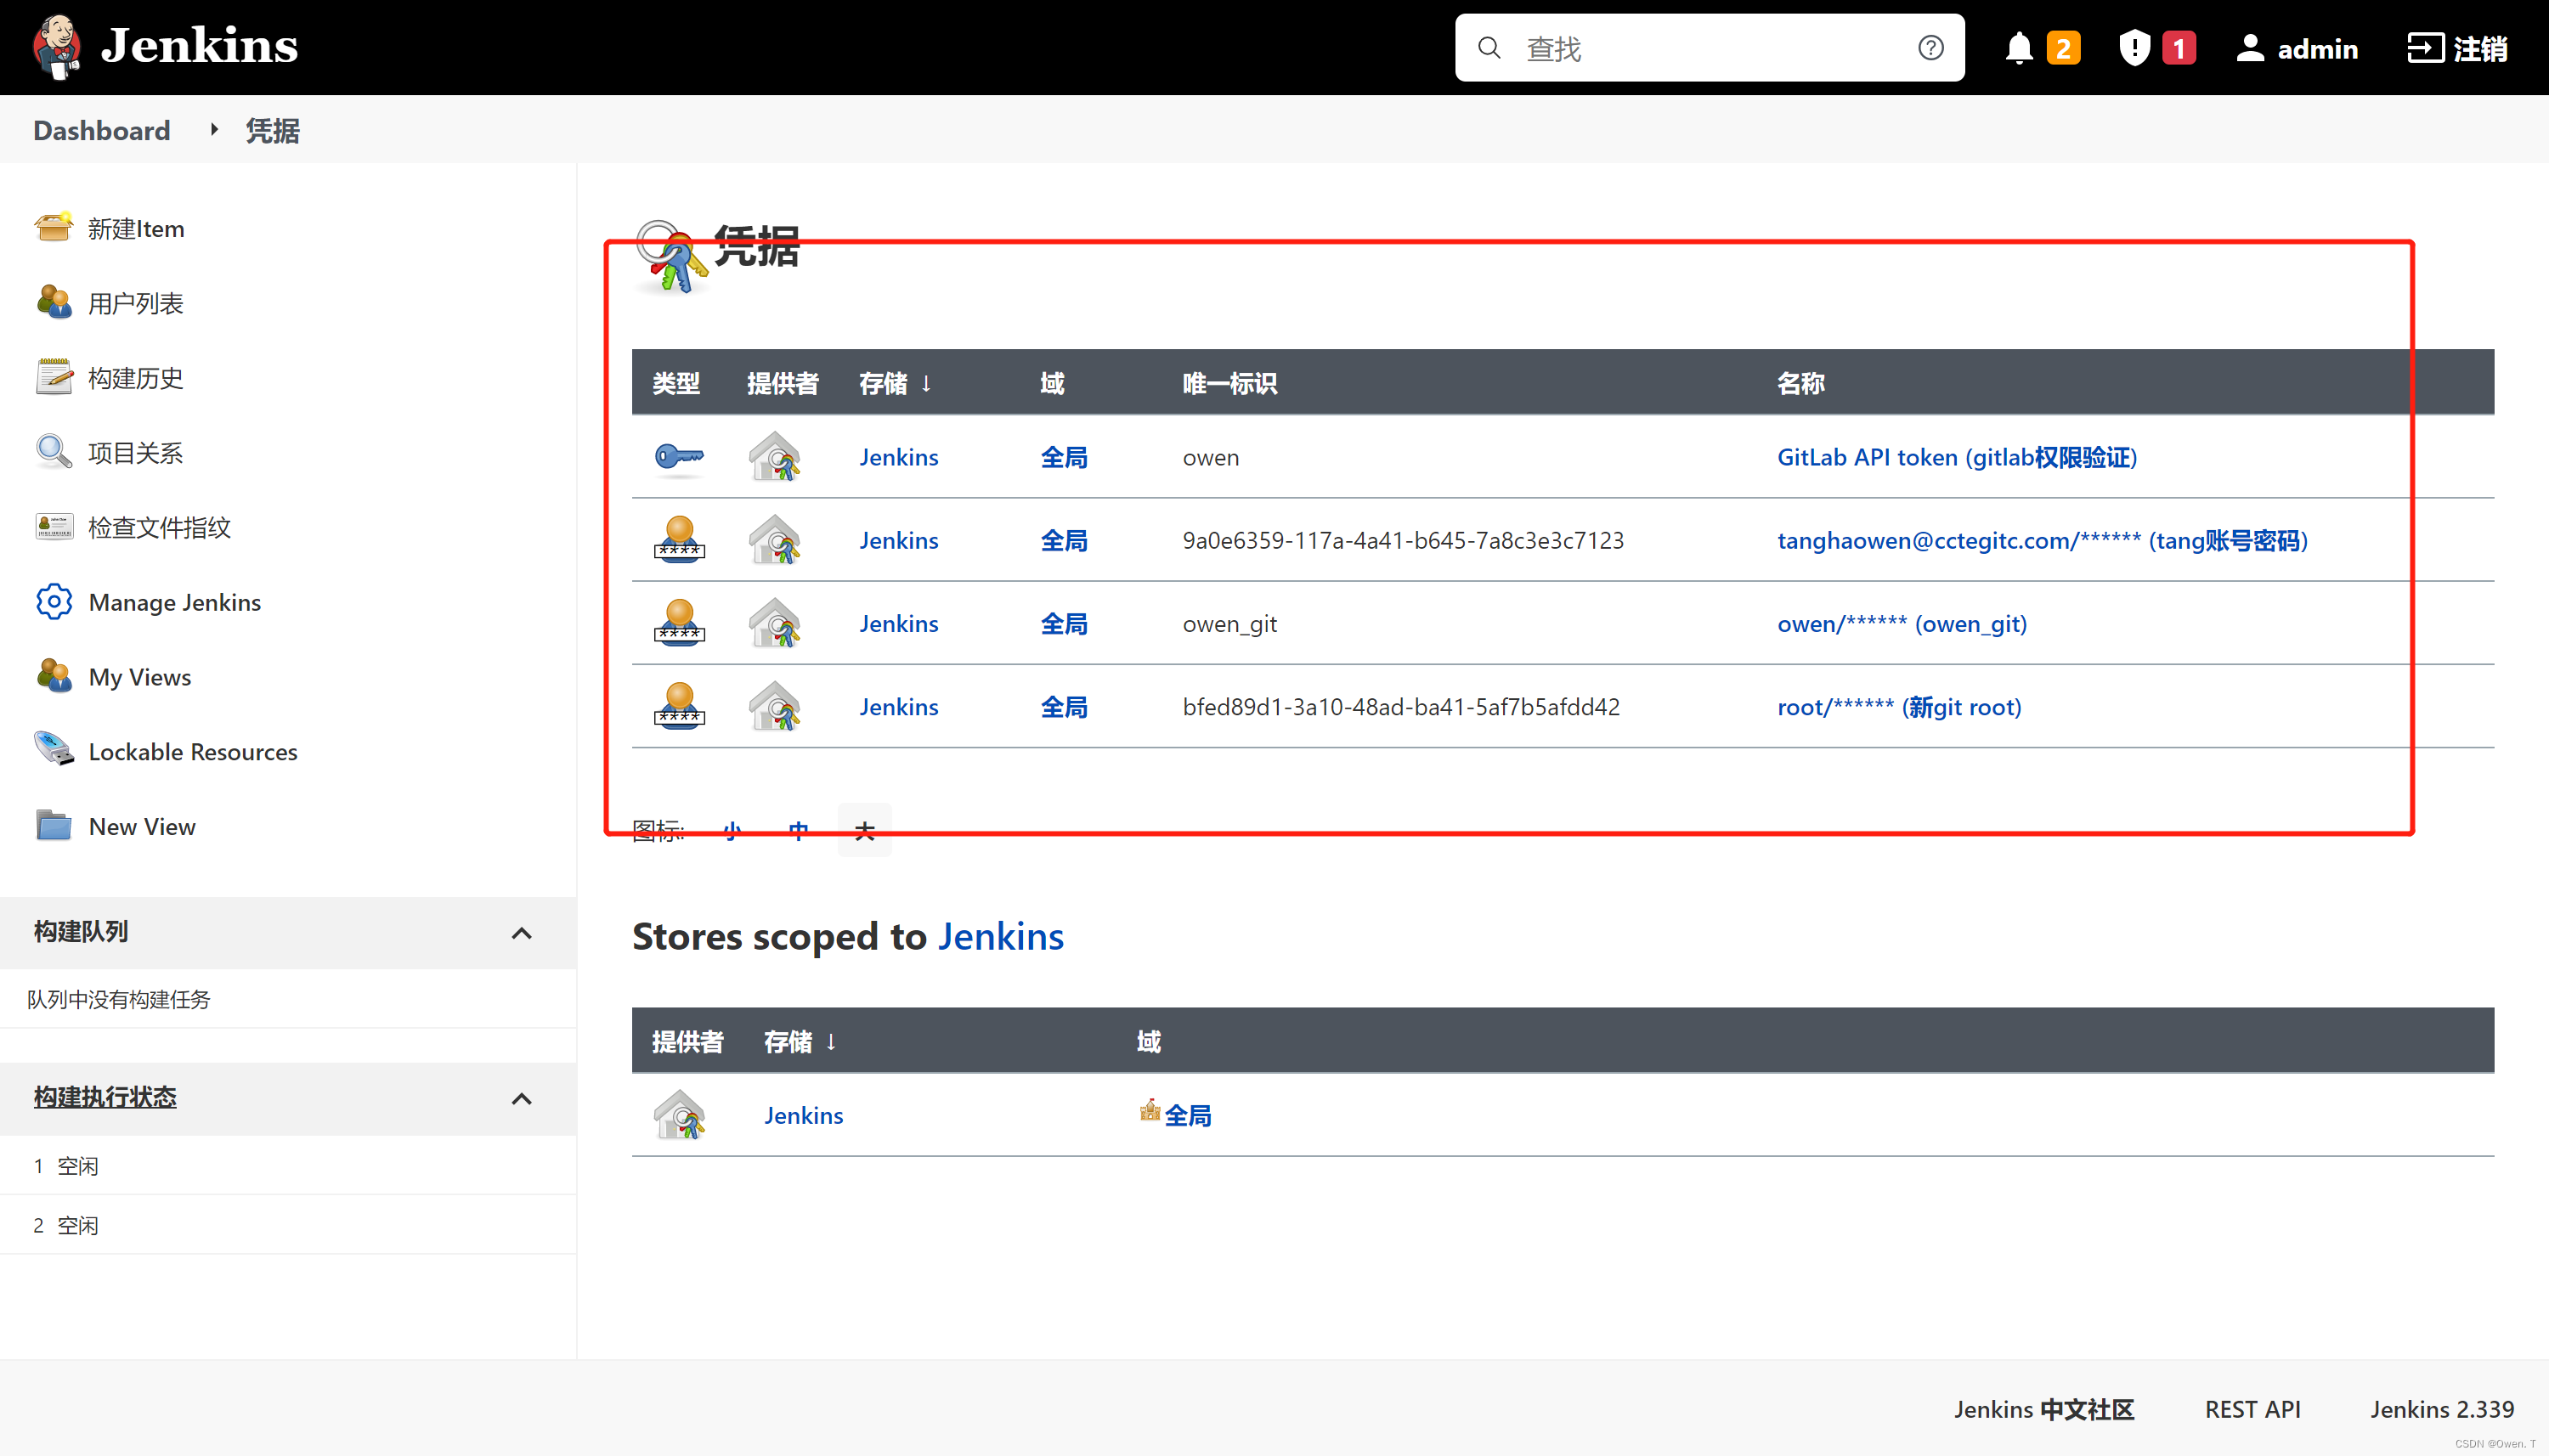Click the notification bell icon

(x=2018, y=48)
